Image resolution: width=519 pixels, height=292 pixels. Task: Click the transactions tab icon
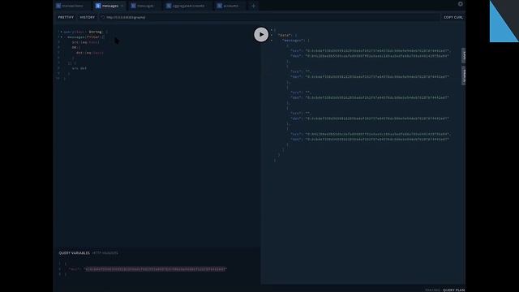58,6
